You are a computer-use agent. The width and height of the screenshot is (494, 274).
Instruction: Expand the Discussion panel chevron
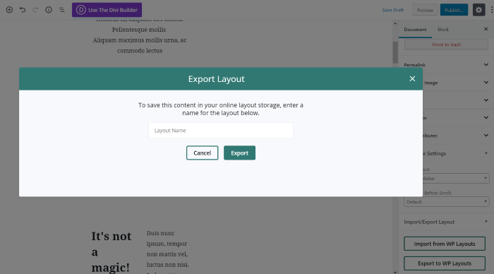(x=486, y=118)
